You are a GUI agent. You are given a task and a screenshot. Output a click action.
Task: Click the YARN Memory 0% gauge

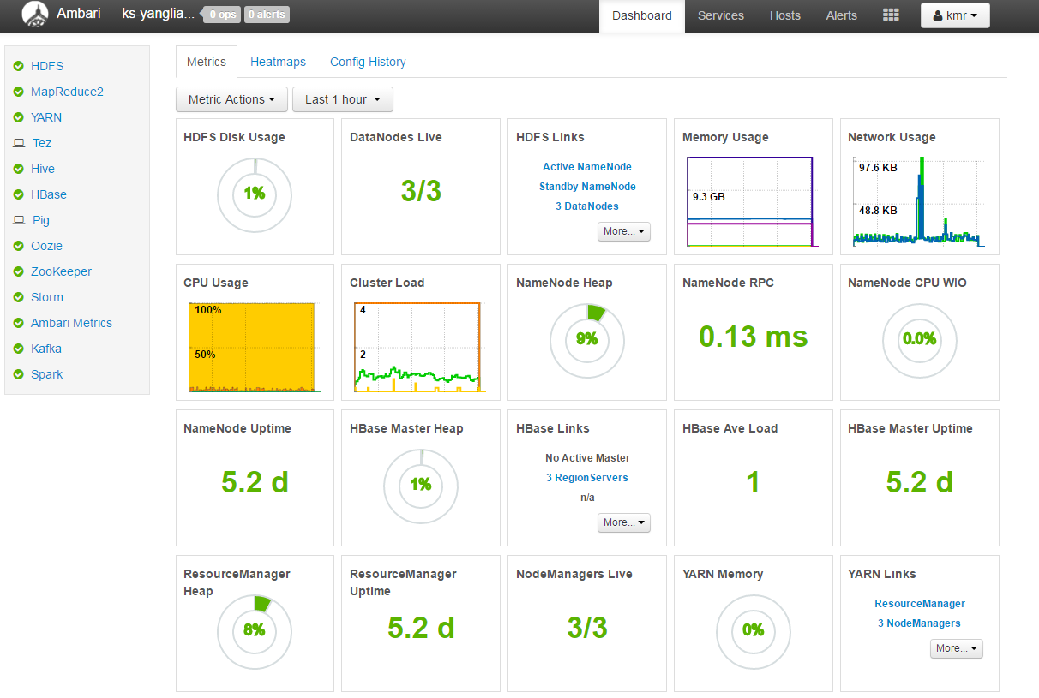click(754, 631)
